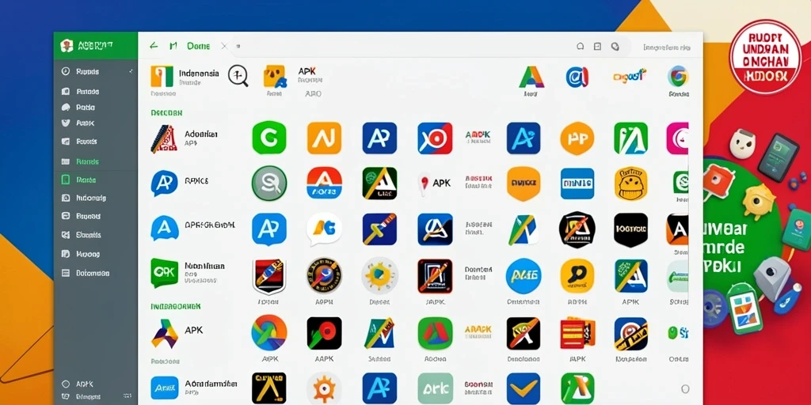Image resolution: width=811 pixels, height=405 pixels.
Task: Select the Adonhar APK app entry
Action: click(185, 138)
